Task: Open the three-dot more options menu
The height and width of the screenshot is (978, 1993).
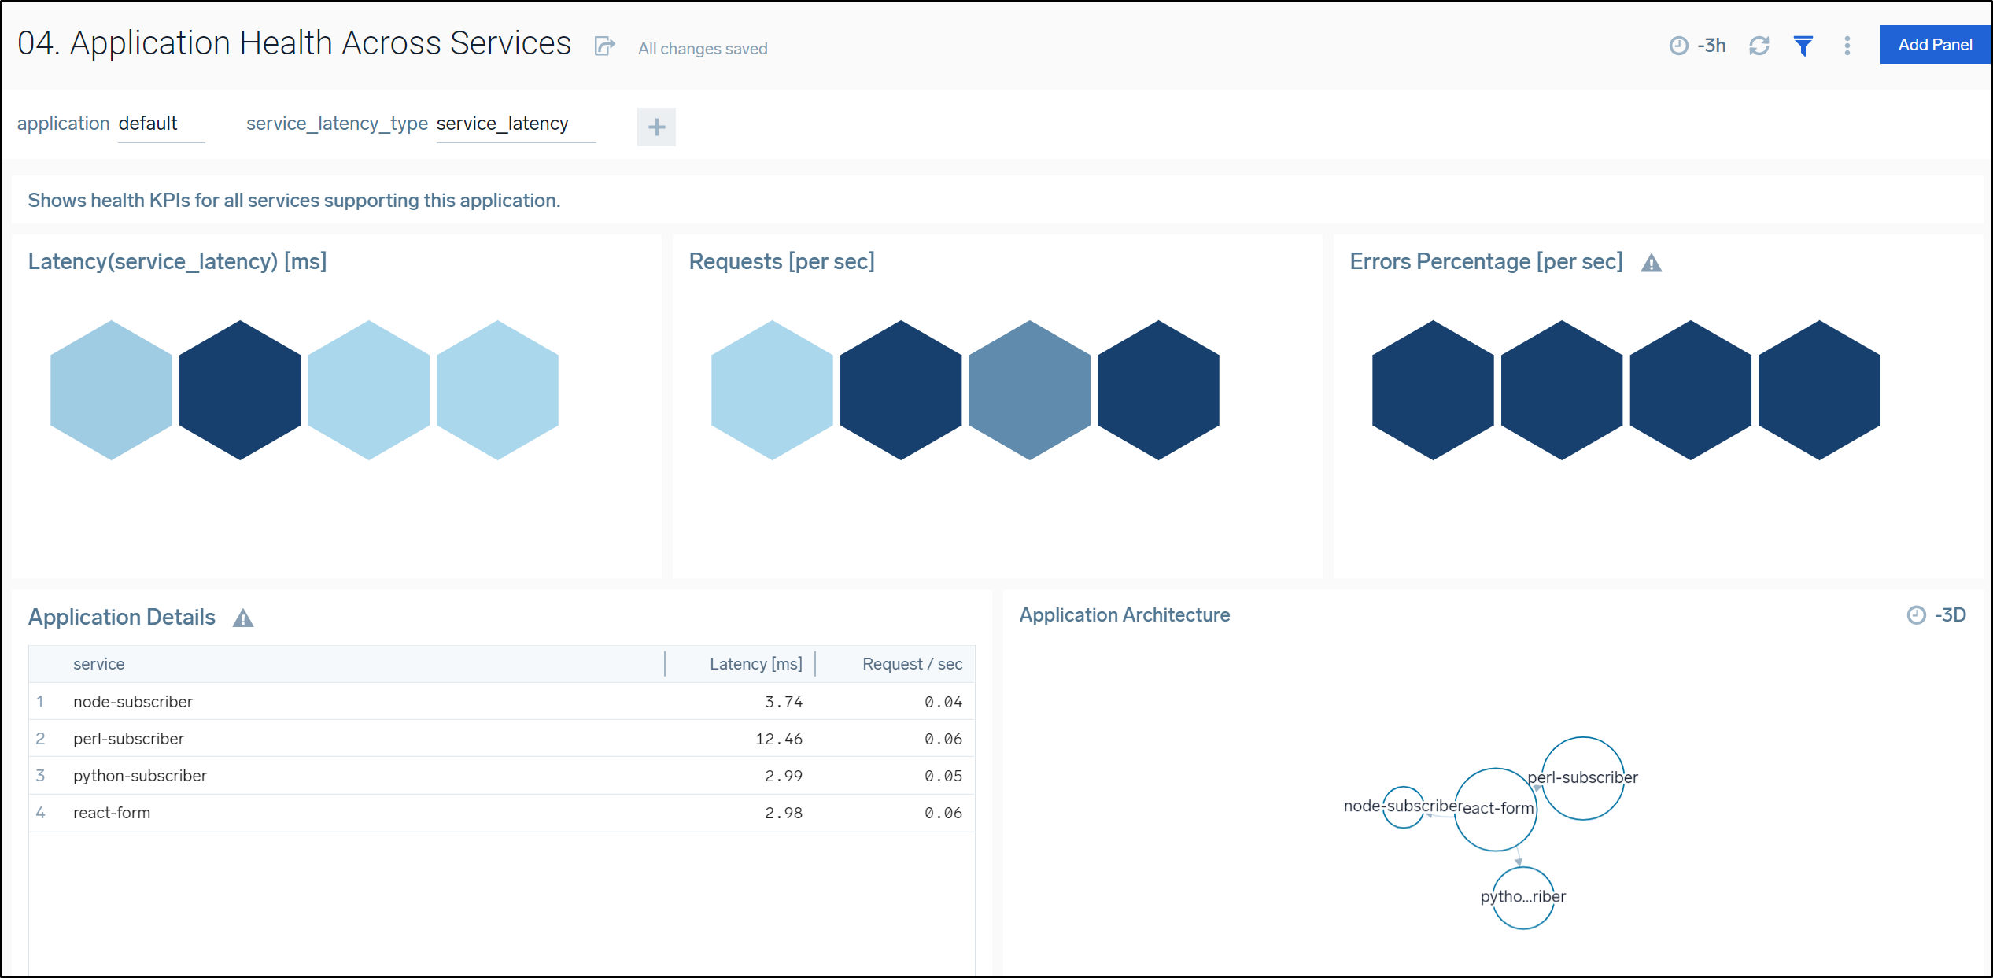Action: (1847, 46)
